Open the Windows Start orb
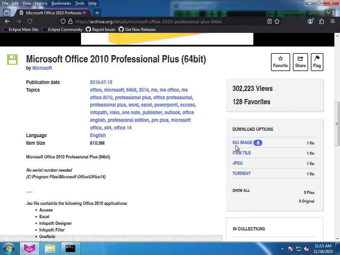Image resolution: width=340 pixels, height=255 pixels. pyautogui.click(x=9, y=248)
